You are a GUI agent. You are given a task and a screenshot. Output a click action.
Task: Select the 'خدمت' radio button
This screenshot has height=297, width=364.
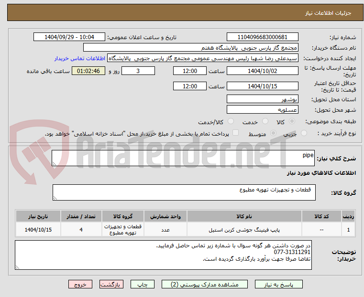(x=265, y=121)
